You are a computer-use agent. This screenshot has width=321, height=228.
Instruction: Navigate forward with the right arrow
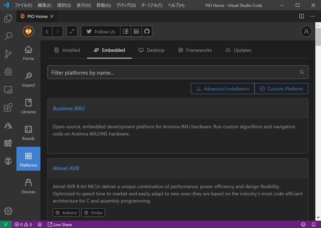tap(58, 32)
